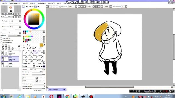The height and width of the screenshot is (98, 175).
Task: Create a new layer folder
Action: 9,45
